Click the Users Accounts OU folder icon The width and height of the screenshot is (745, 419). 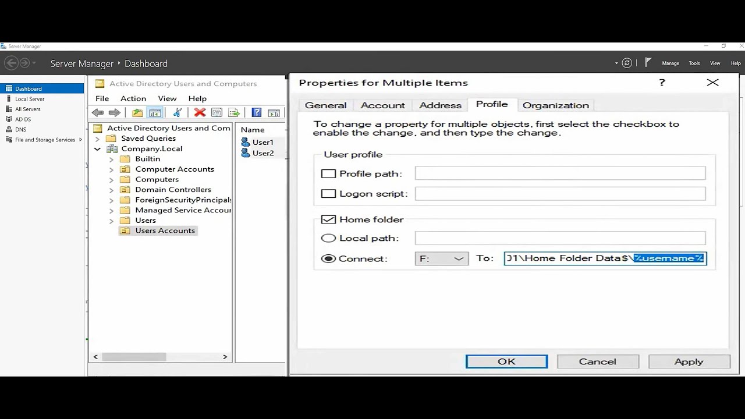[x=125, y=231]
